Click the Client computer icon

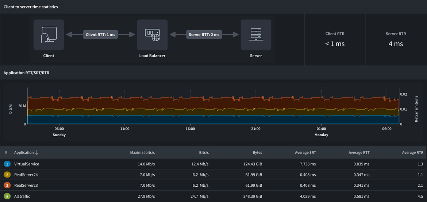(49, 35)
